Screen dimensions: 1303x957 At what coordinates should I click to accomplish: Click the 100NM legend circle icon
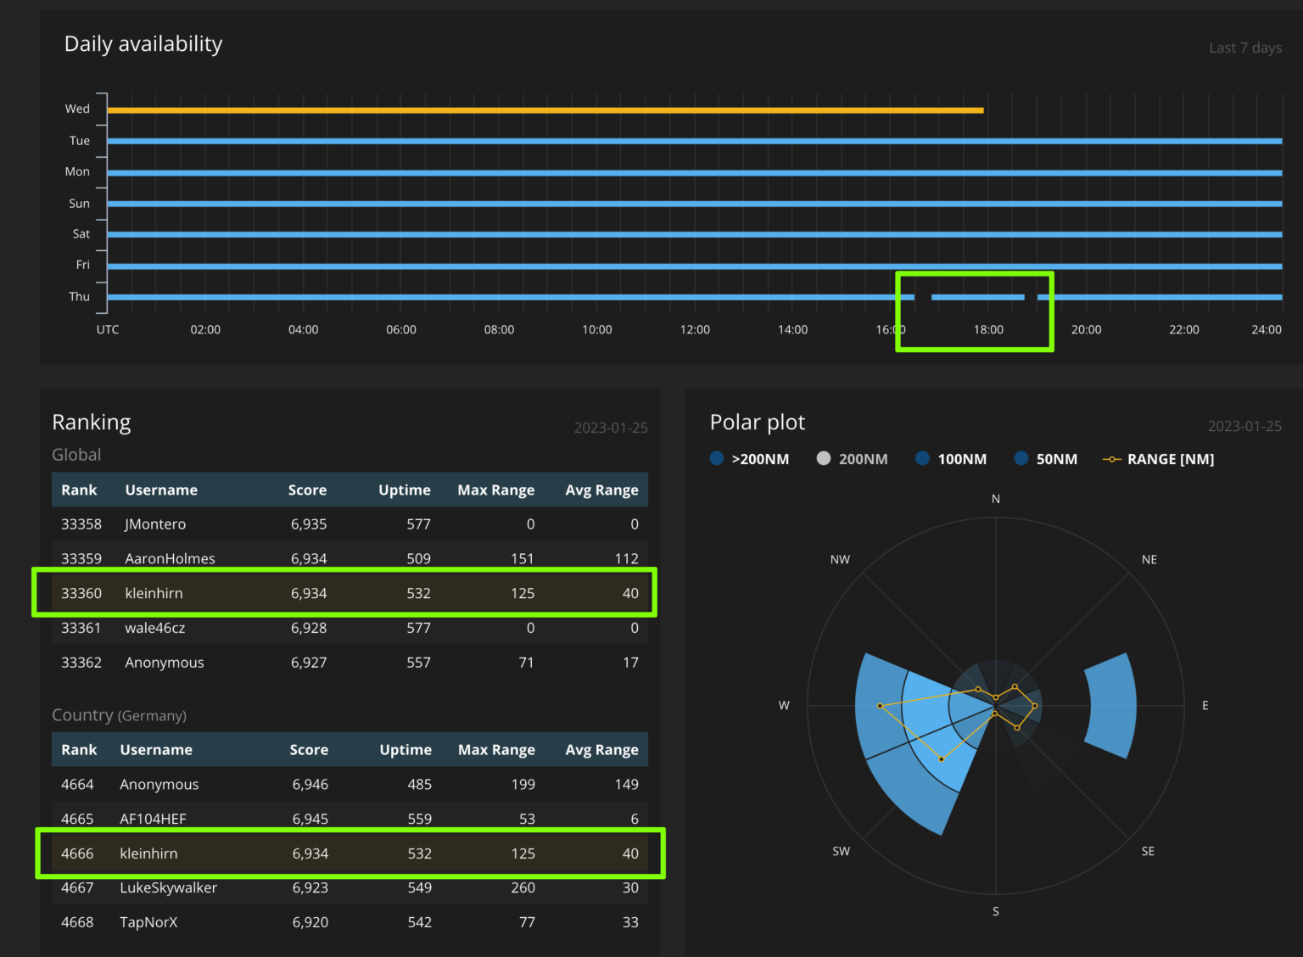click(x=923, y=458)
